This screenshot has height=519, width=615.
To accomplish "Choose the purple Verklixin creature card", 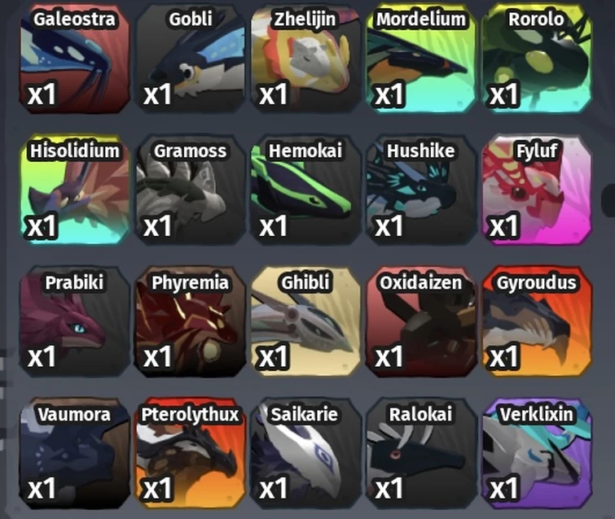I will (x=537, y=454).
